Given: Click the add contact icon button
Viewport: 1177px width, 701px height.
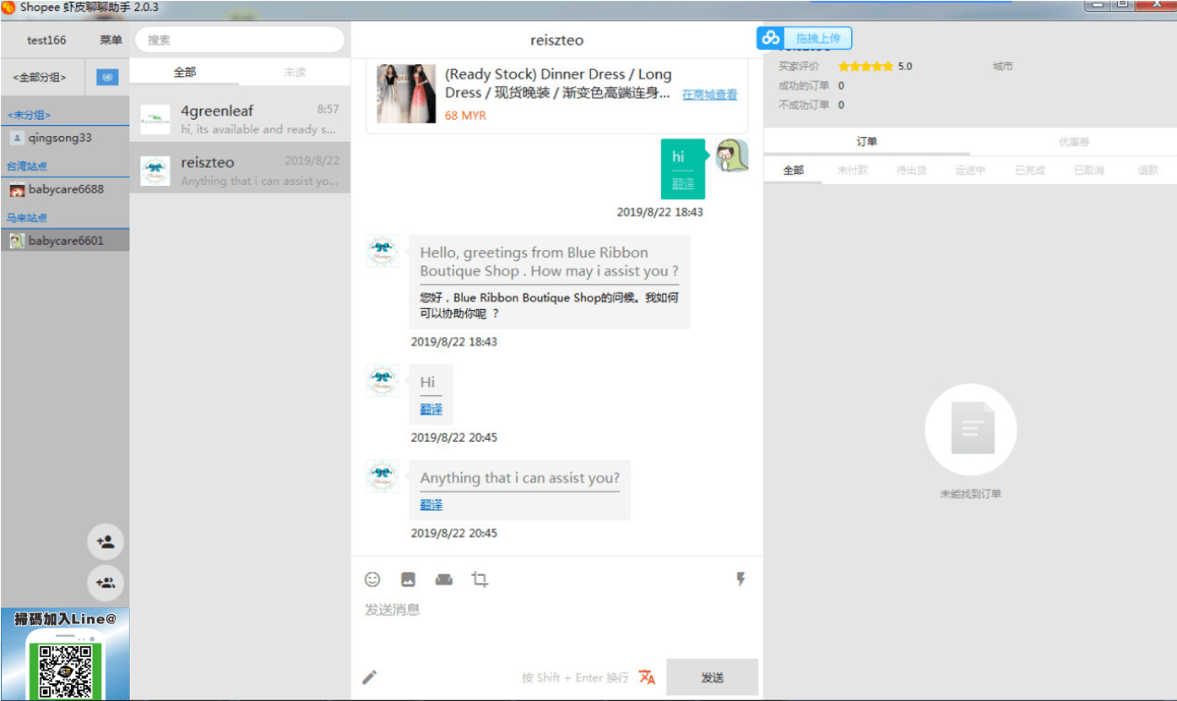Looking at the screenshot, I should [106, 542].
